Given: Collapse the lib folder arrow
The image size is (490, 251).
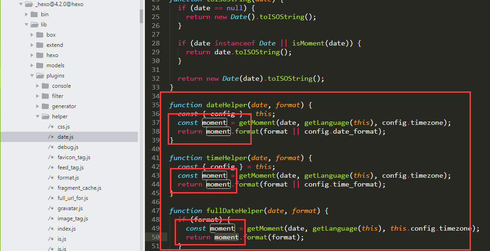Looking at the screenshot, I should click(26, 24).
